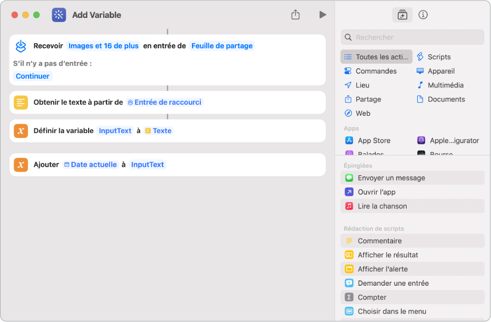Choose Envoyer un message action
The width and height of the screenshot is (491, 322).
pyautogui.click(x=412, y=178)
